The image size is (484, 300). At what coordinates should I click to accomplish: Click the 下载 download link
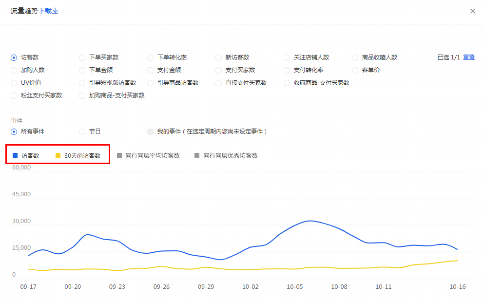pyautogui.click(x=48, y=11)
